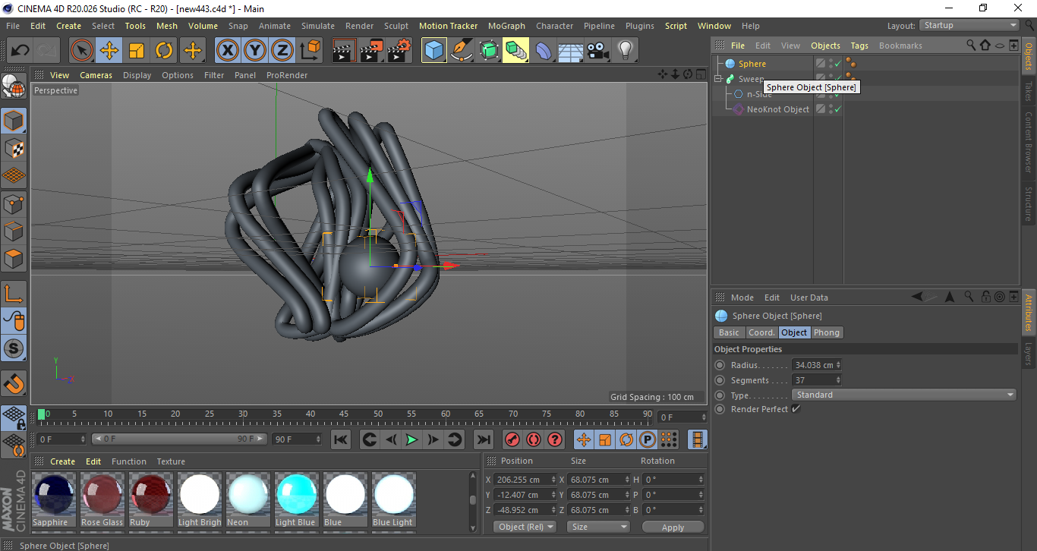This screenshot has width=1037, height=551.
Task: Step the H rotation spinner
Action: 701,480
